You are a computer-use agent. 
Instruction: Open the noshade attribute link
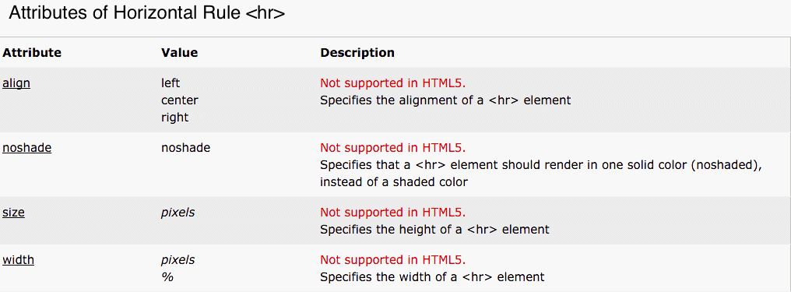[x=26, y=148]
